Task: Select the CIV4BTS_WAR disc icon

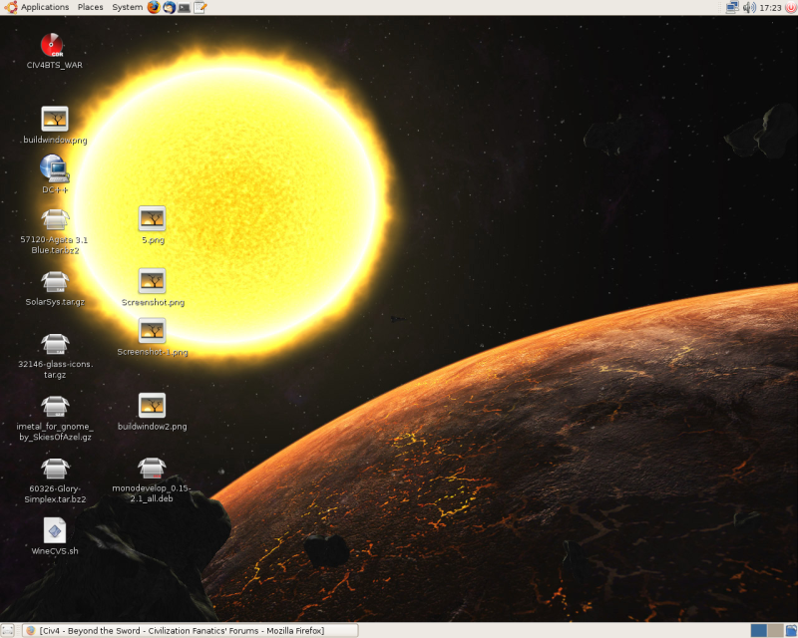Action: pyautogui.click(x=53, y=45)
